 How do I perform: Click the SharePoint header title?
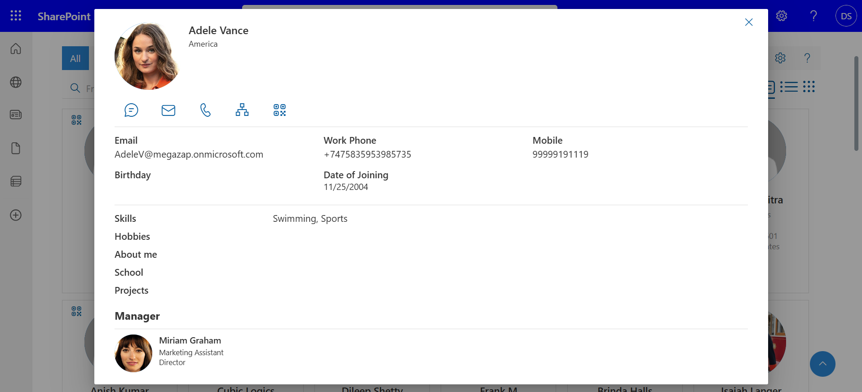point(64,16)
